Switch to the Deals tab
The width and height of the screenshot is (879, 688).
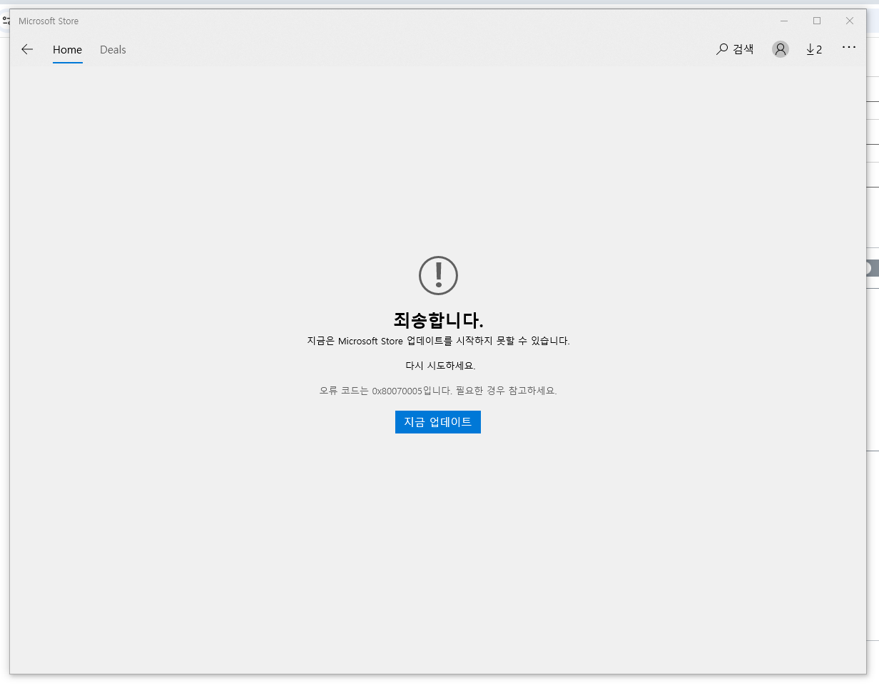(x=113, y=50)
